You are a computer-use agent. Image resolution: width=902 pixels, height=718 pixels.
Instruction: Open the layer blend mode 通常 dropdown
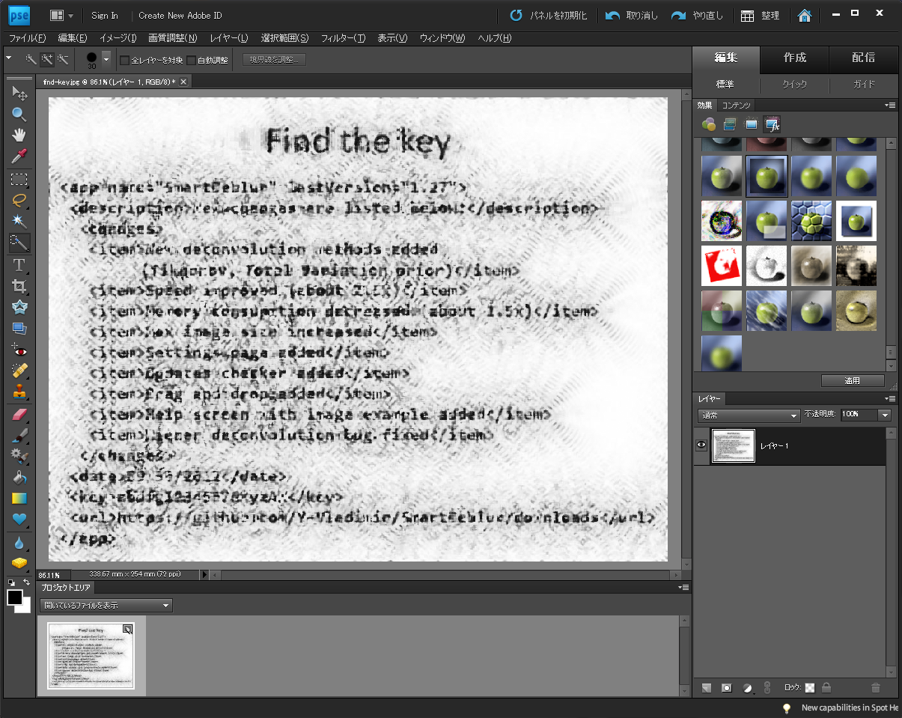click(749, 415)
